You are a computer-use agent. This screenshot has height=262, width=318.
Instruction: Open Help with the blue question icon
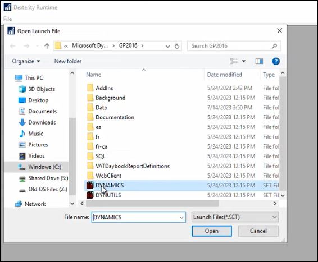[276, 61]
